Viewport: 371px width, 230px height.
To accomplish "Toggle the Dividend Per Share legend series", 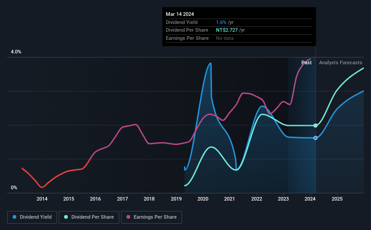I will pyautogui.click(x=89, y=217).
